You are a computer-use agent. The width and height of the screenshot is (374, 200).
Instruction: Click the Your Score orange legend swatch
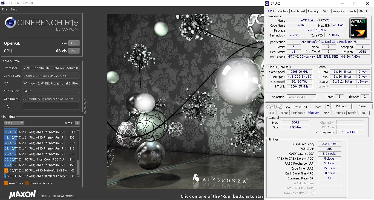[x=6, y=183]
